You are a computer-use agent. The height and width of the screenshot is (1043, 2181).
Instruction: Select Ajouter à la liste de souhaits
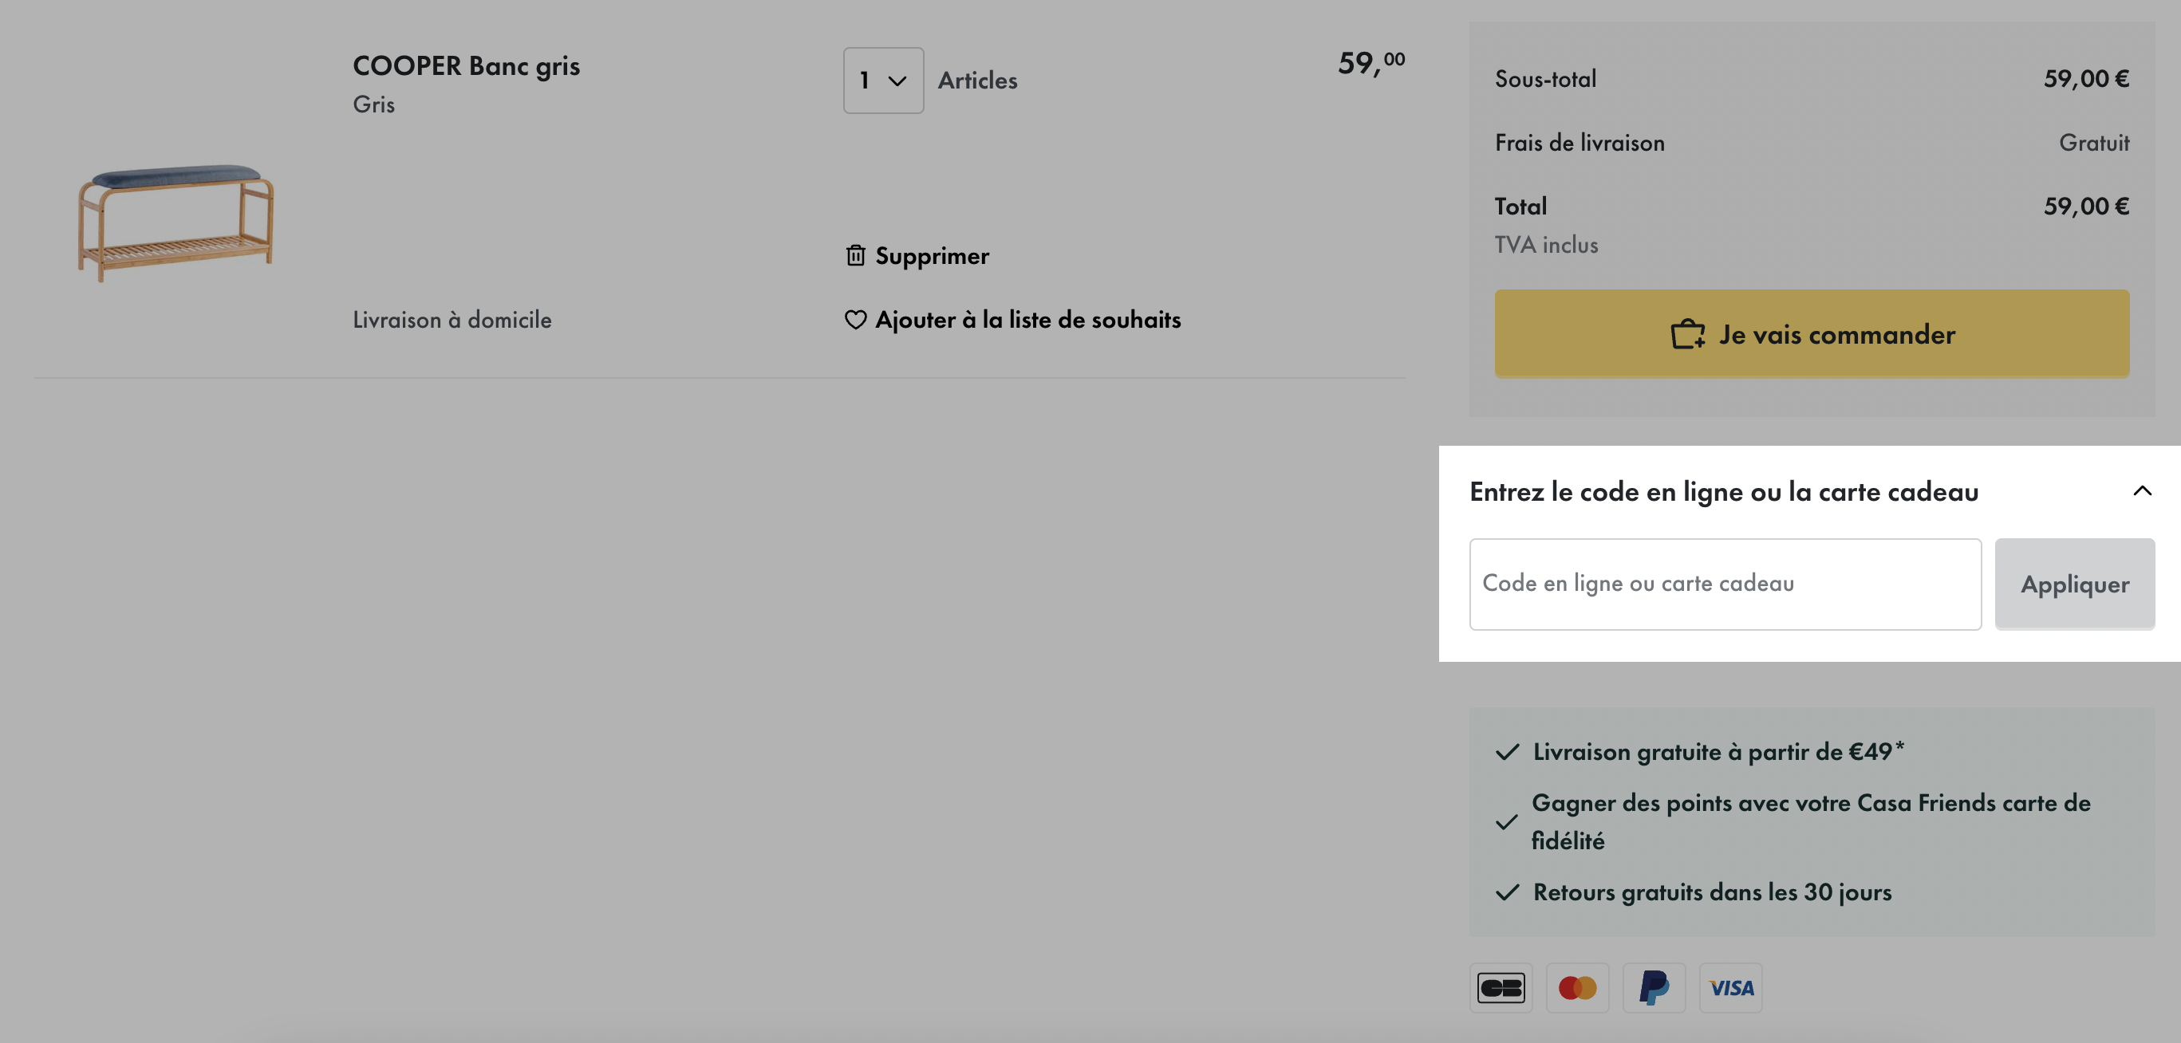click(1027, 319)
